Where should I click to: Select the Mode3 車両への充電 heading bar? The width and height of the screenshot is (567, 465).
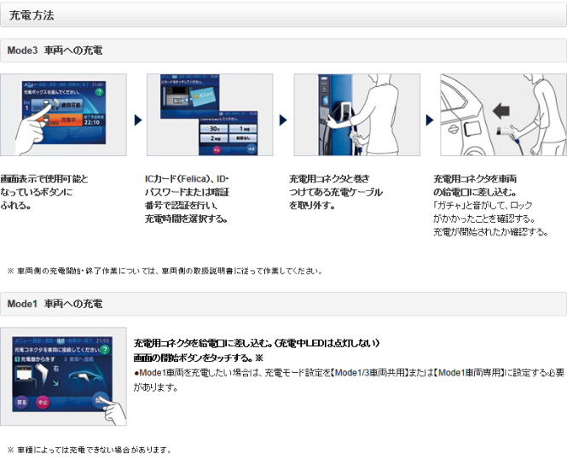click(x=283, y=51)
